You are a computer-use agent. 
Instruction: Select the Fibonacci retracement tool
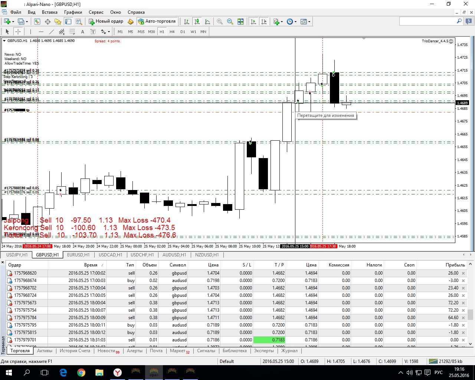tap(72, 32)
